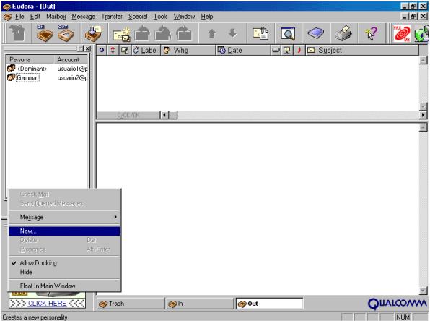This screenshot has height=321, width=430.
Task: Open the Tools menu
Action: pos(160,17)
